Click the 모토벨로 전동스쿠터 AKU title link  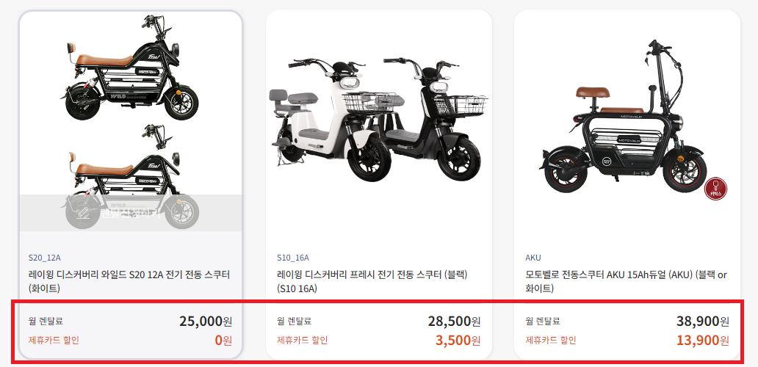pyautogui.click(x=626, y=282)
